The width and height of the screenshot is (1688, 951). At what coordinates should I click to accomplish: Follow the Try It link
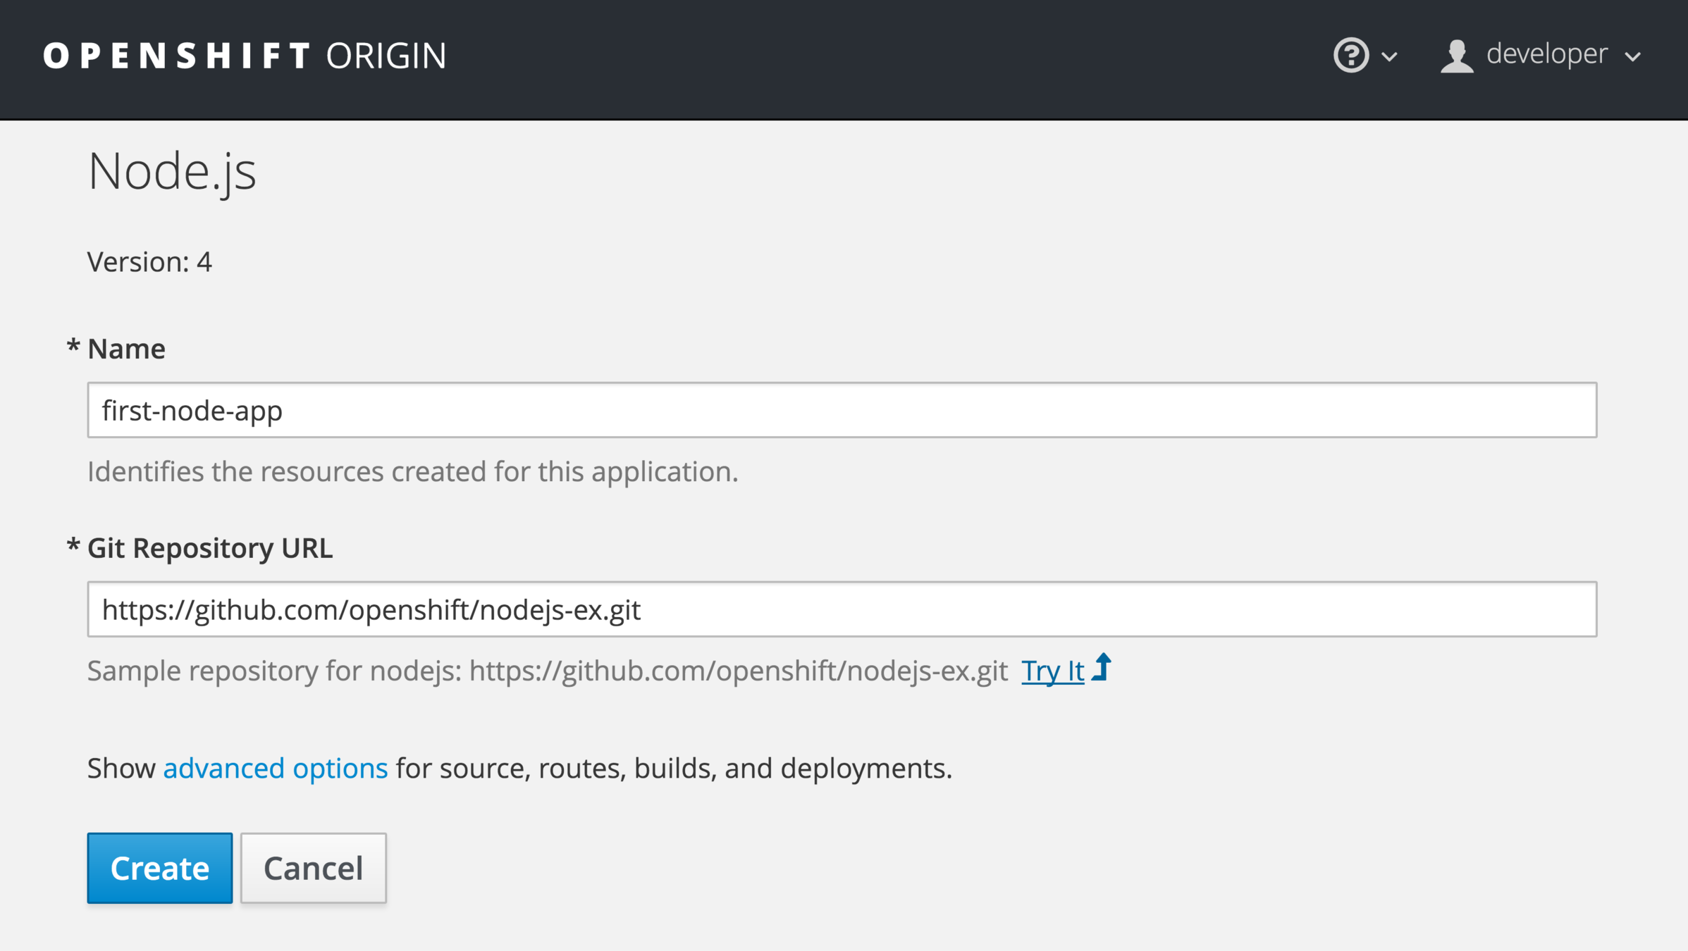[x=1052, y=671]
